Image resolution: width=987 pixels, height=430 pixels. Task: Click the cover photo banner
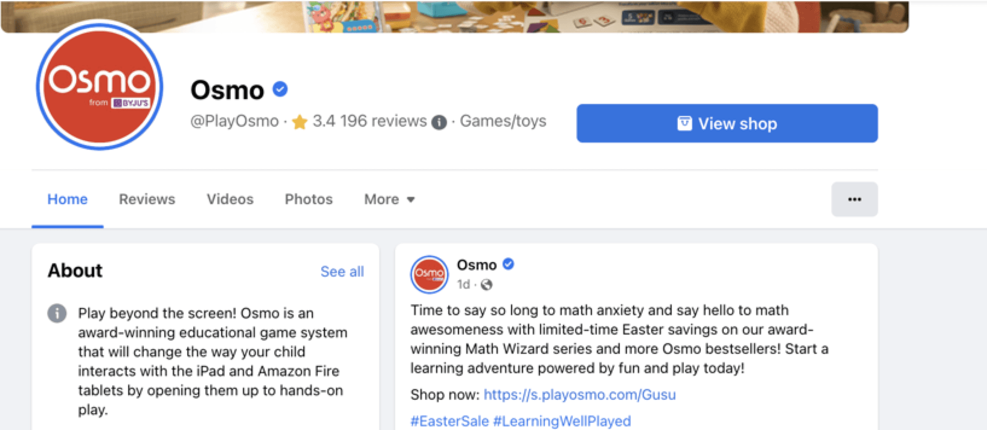pyautogui.click(x=455, y=16)
